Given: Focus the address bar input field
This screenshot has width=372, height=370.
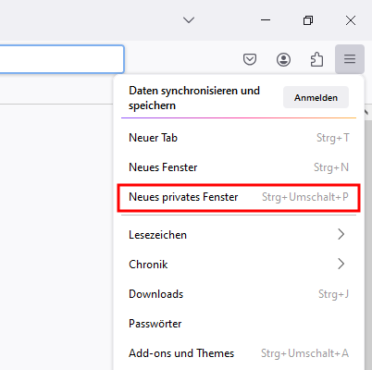Looking at the screenshot, I should 62,59.
